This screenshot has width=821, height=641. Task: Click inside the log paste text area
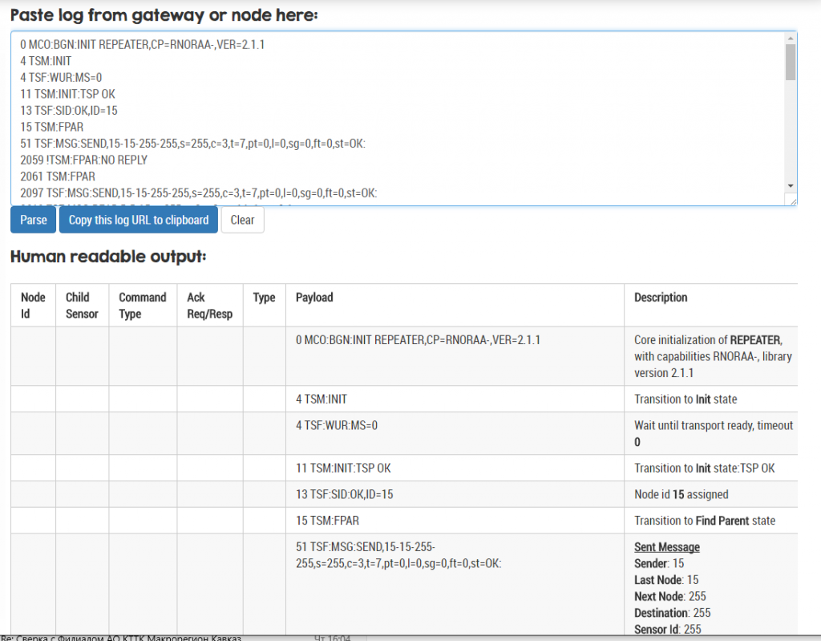(401, 120)
